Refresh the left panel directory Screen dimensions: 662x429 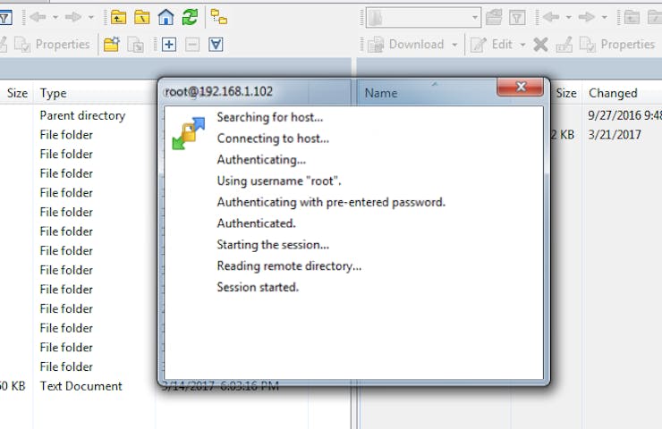click(190, 17)
